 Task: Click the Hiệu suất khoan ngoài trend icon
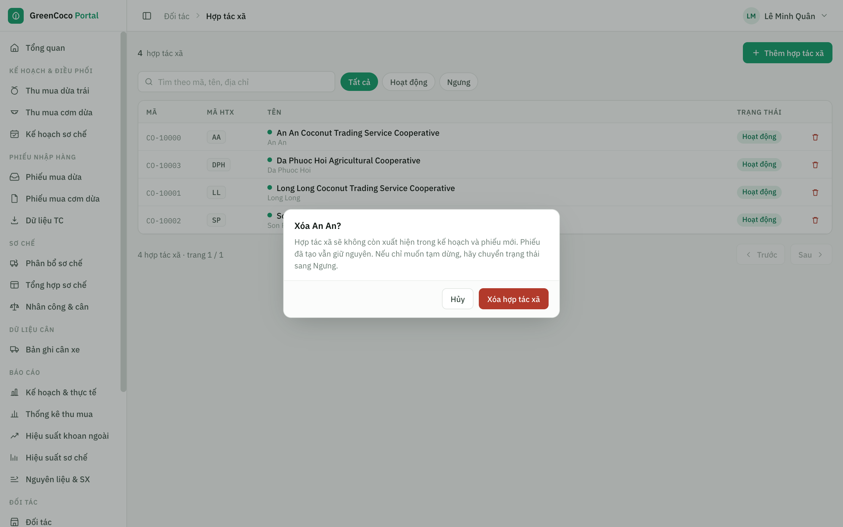point(14,436)
